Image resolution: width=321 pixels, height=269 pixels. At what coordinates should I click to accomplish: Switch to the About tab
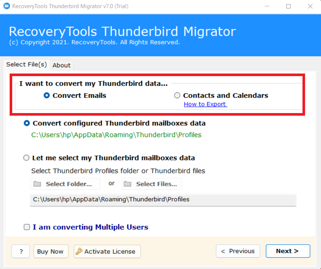(61, 65)
